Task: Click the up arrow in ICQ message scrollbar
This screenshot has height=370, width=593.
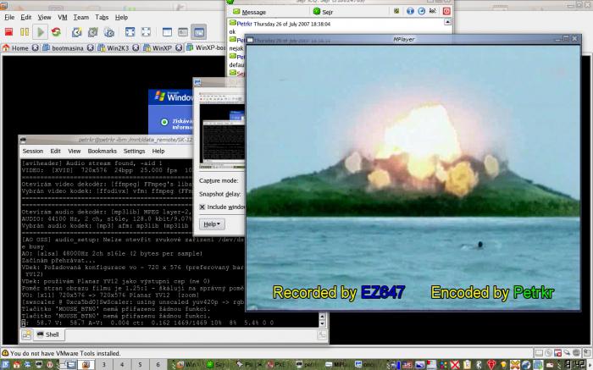Action: 447,22
